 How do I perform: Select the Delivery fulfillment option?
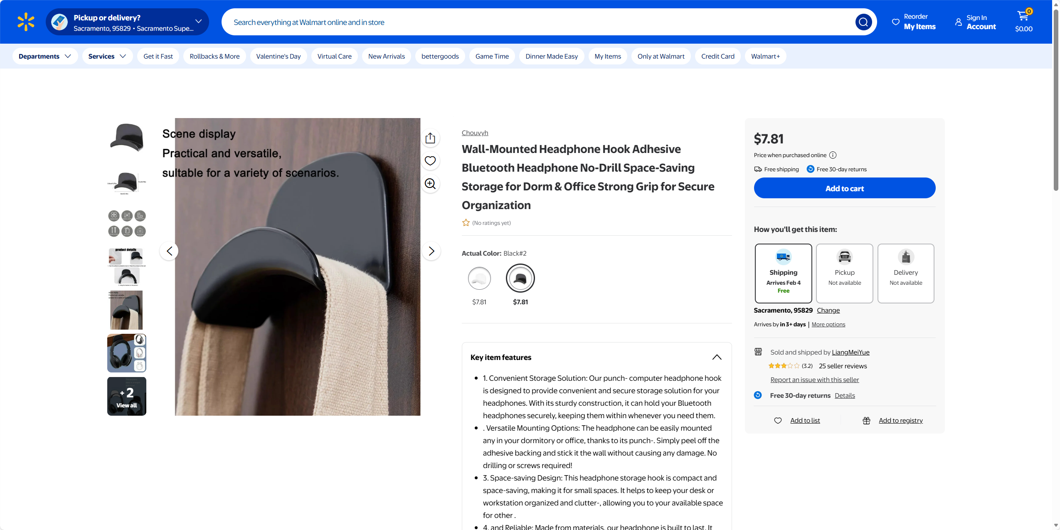[906, 274]
